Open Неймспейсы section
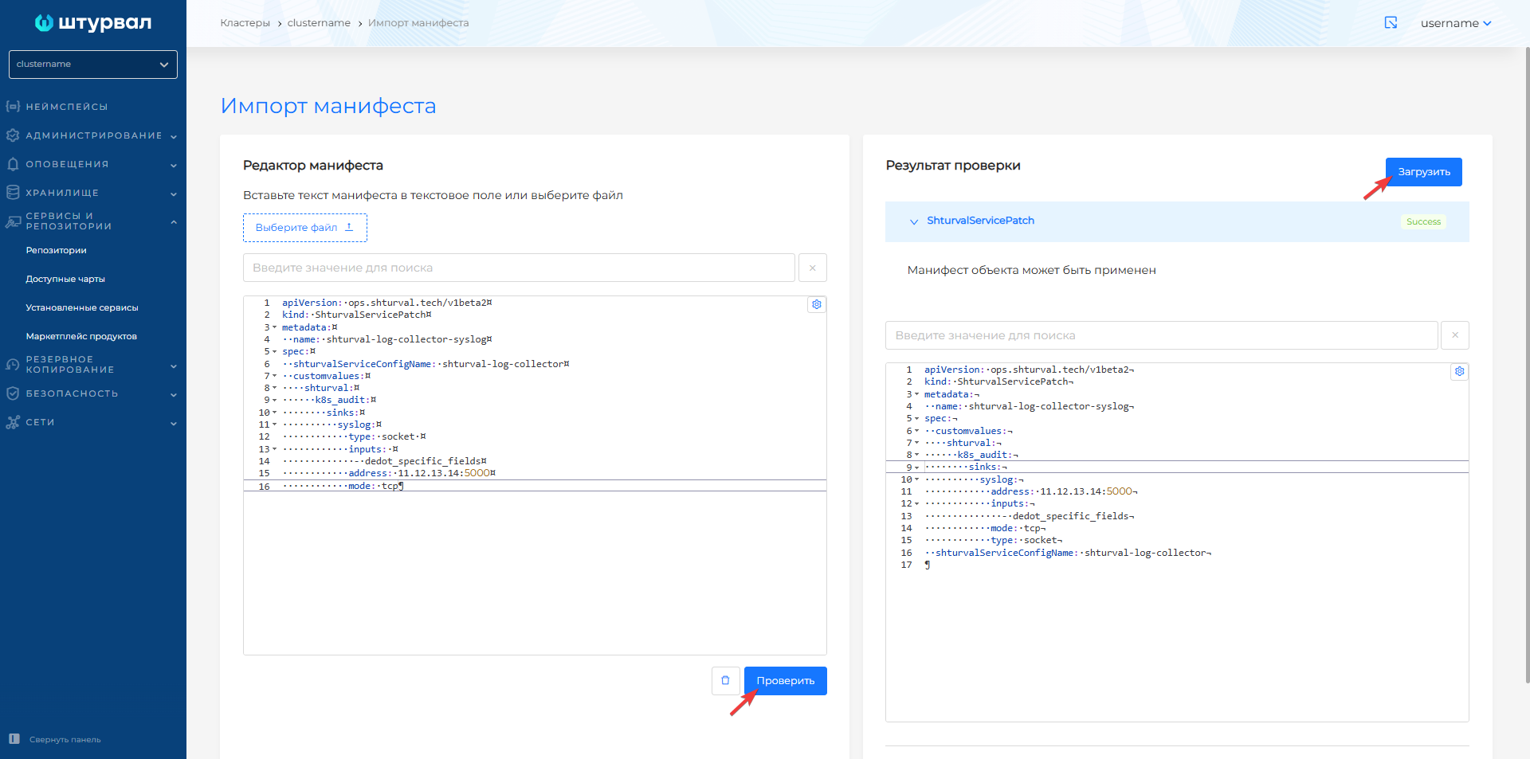1530x759 pixels. pyautogui.click(x=67, y=107)
